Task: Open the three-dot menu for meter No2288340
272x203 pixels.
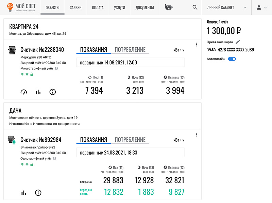Action: tap(197, 45)
